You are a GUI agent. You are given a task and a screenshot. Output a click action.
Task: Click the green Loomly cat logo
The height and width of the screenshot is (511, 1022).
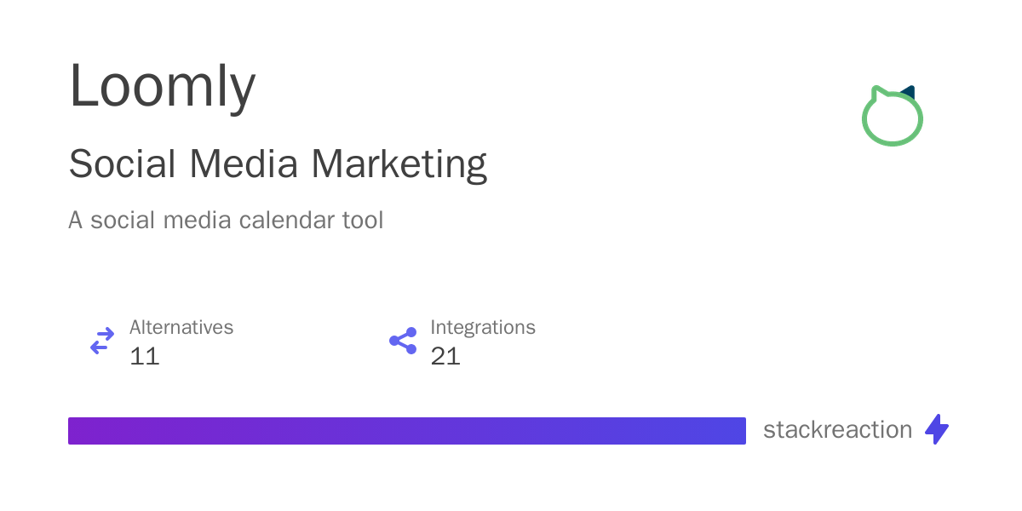pyautogui.click(x=892, y=119)
